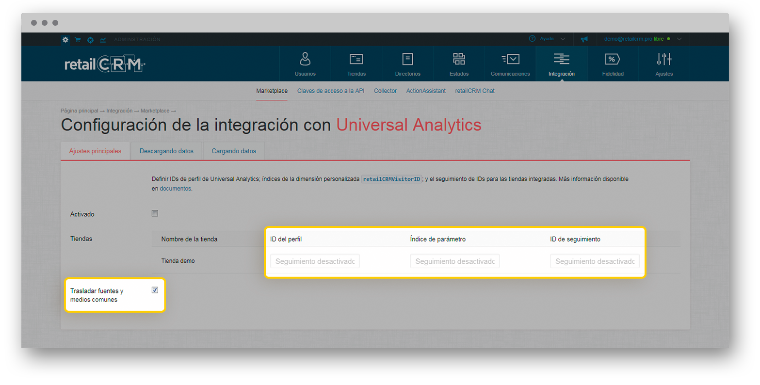Click Integración breadcrumb link

pos(119,111)
